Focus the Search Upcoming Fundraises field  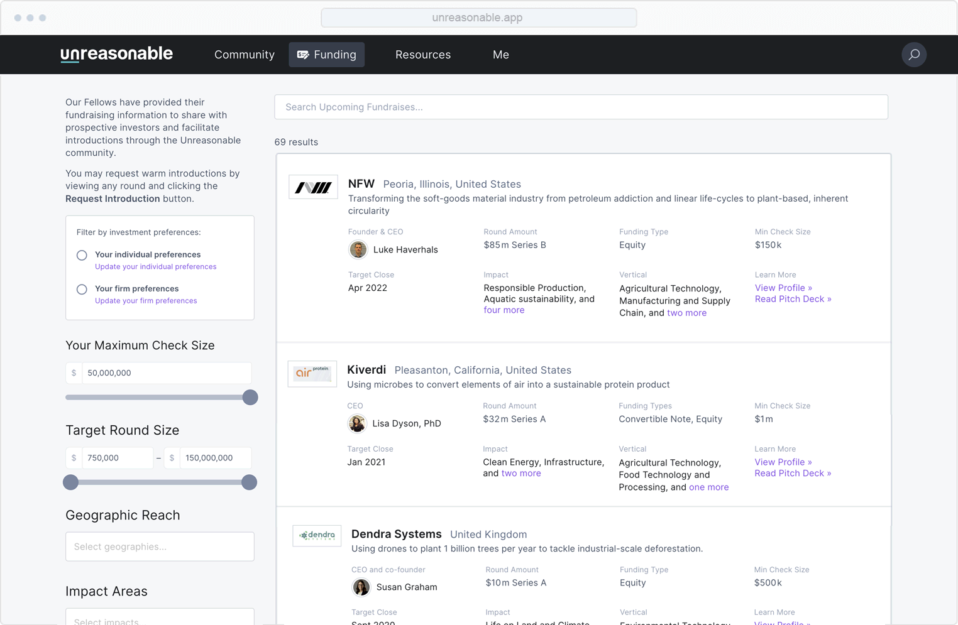pos(581,107)
